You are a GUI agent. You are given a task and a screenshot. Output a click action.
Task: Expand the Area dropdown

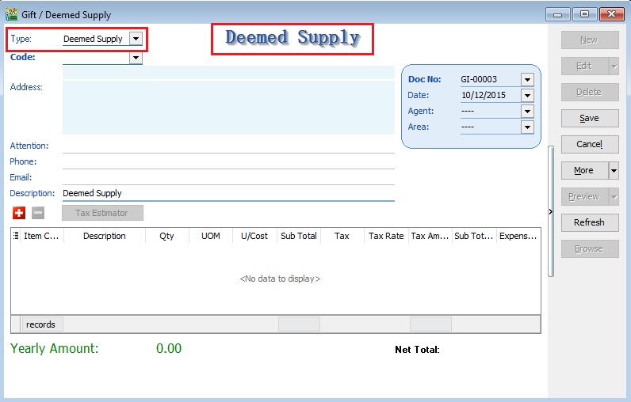[x=527, y=127]
